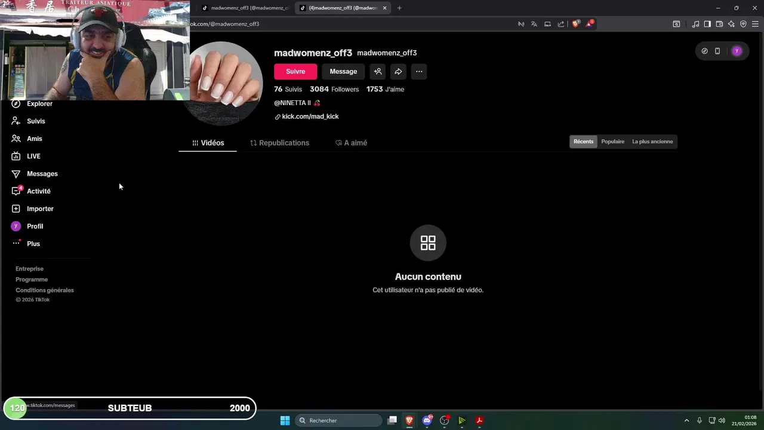
Task: Click the @NINETTA II bio mention
Action: point(292,103)
